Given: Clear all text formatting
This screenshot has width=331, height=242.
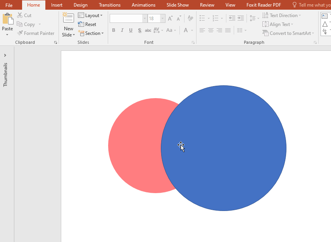Looking at the screenshot, I should tap(190, 18).
